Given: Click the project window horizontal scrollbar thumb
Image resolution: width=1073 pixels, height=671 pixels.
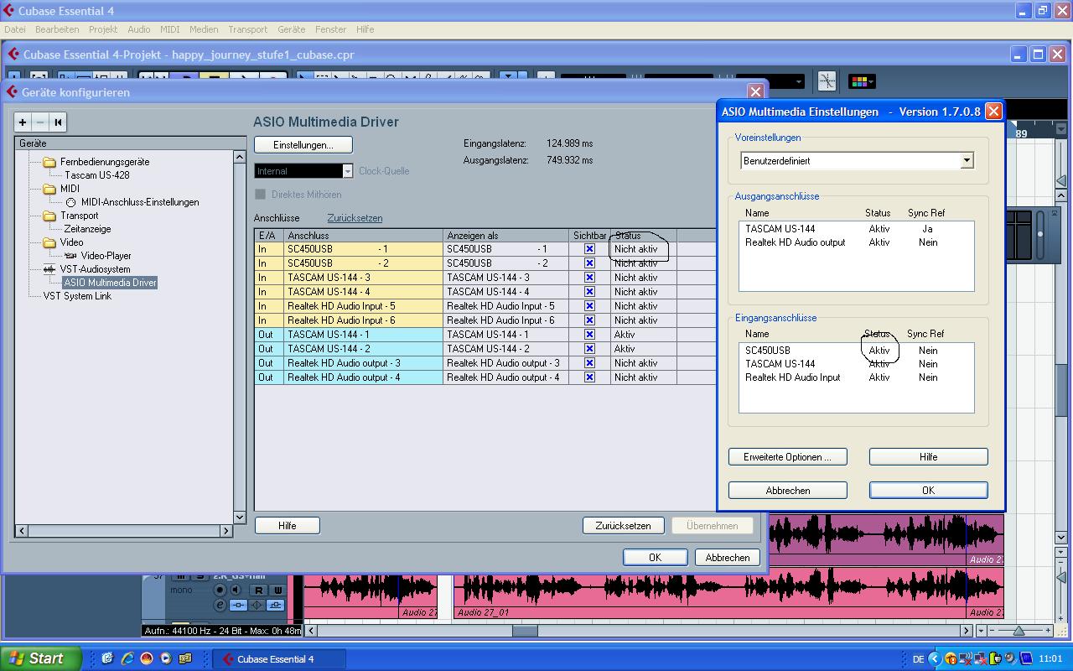Looking at the screenshot, I should click(525, 631).
